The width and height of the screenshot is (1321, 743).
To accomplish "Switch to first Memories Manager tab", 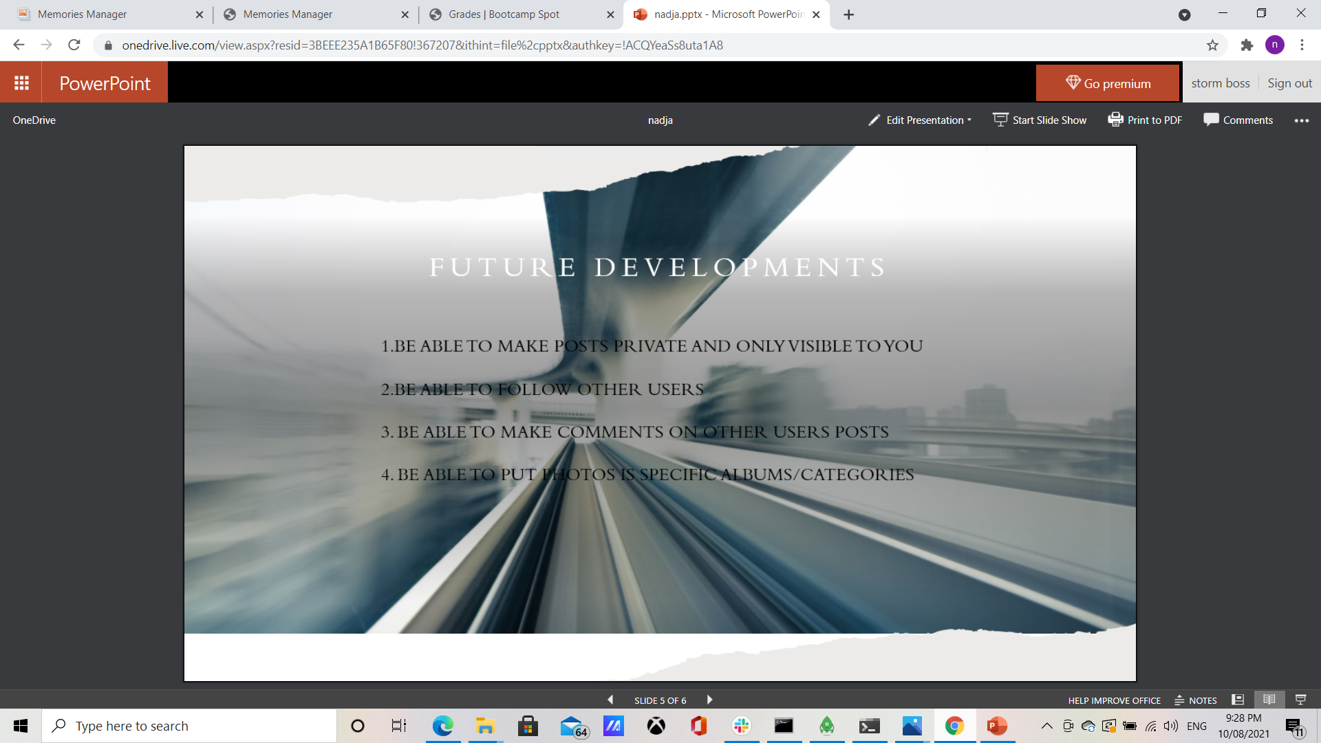I will pyautogui.click(x=83, y=14).
